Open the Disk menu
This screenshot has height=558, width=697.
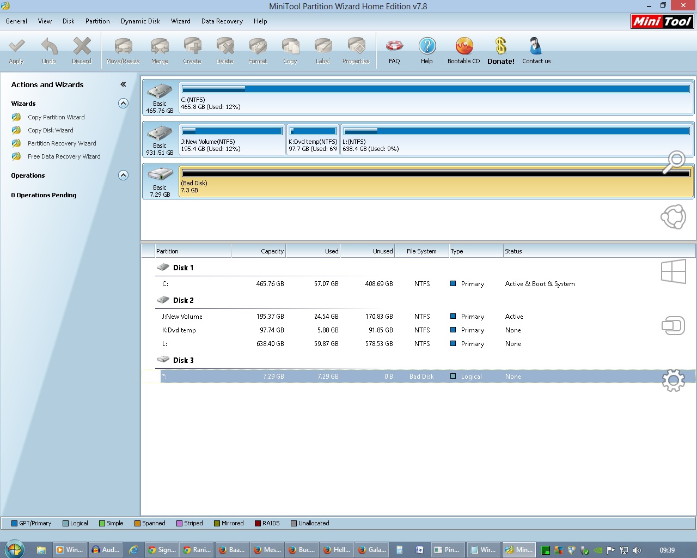coord(69,21)
